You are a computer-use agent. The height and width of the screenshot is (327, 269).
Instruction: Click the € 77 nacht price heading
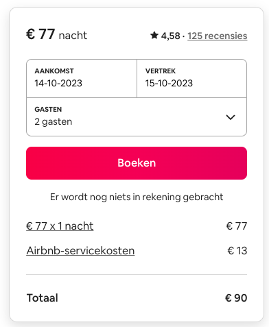coord(56,34)
